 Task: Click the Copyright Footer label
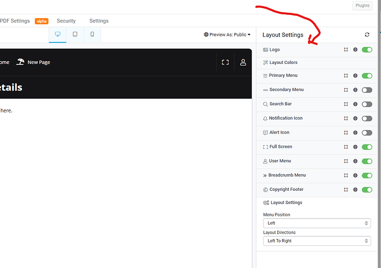pos(286,189)
